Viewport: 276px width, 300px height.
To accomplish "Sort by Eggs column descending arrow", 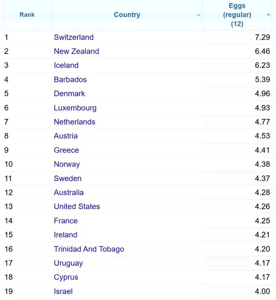I will pyautogui.click(x=269, y=15).
